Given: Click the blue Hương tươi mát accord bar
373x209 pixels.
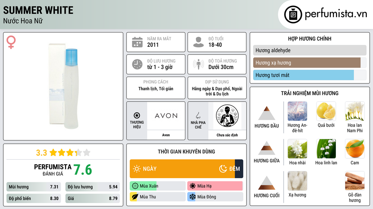Looking at the screenshot, I should tap(303, 75).
